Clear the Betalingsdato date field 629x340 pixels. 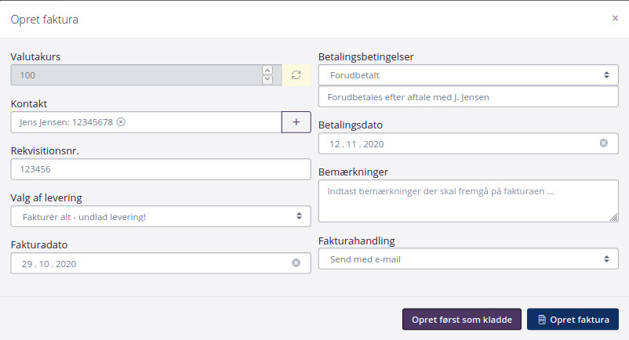pyautogui.click(x=603, y=143)
